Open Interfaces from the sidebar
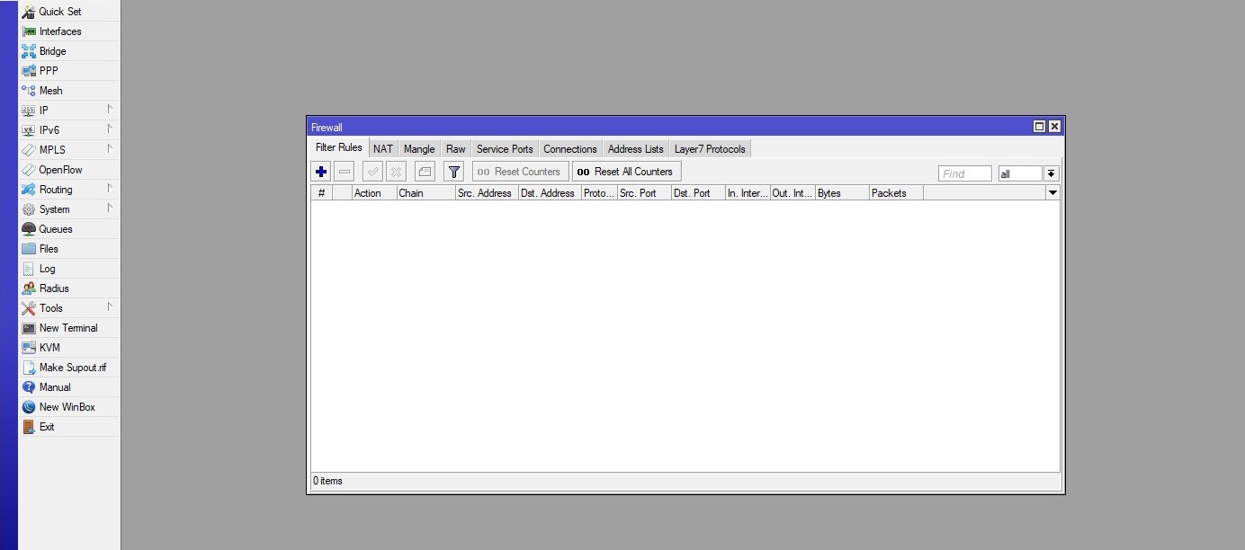The height and width of the screenshot is (550, 1245). point(60,31)
